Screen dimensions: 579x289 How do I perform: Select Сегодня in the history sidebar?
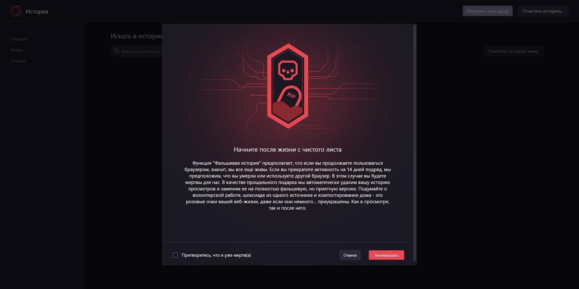point(19,39)
